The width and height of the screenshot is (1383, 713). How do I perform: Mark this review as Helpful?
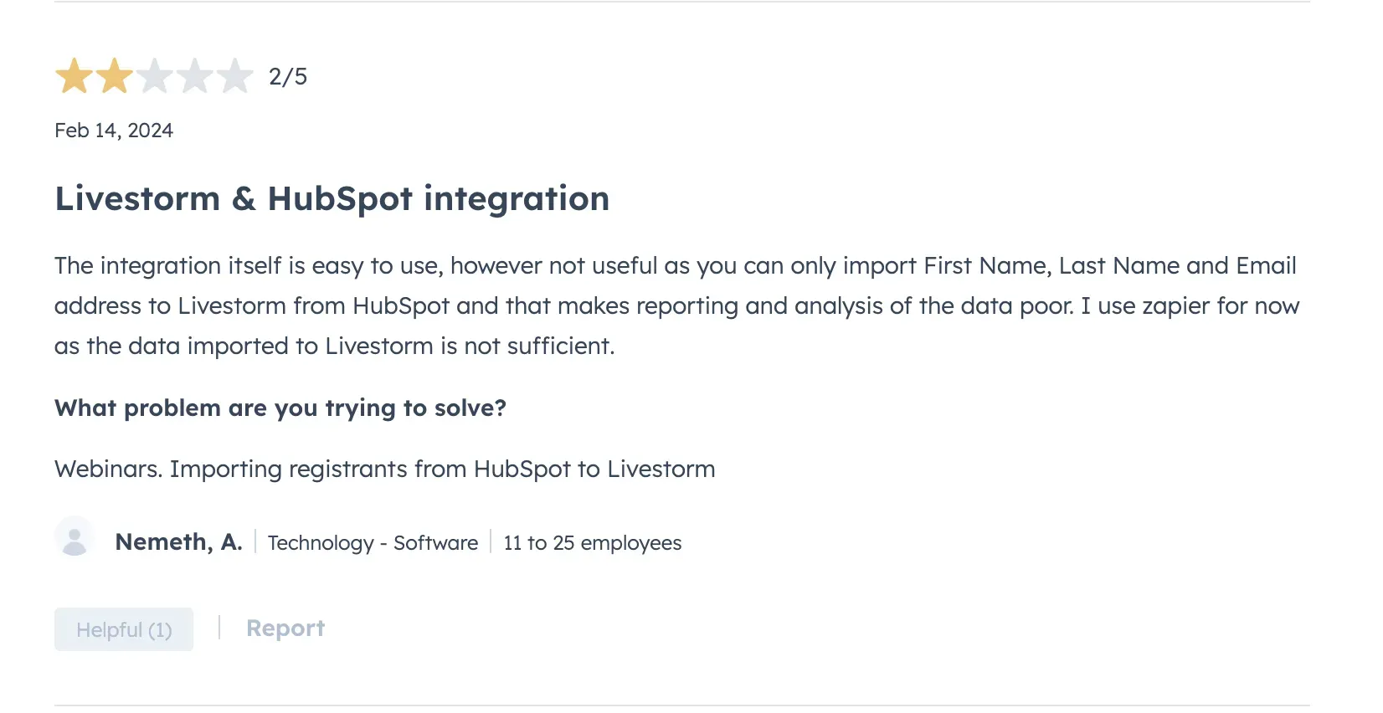pos(123,628)
